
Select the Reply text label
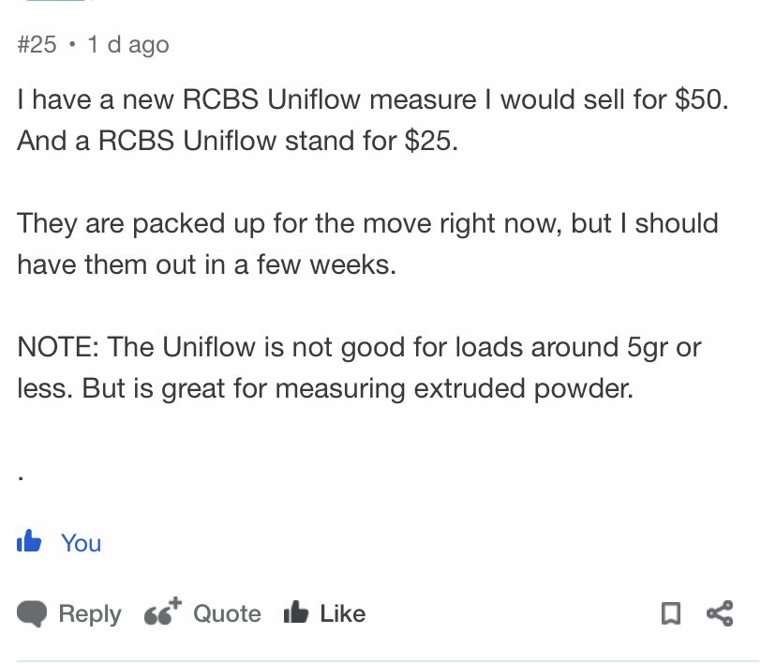(90, 614)
